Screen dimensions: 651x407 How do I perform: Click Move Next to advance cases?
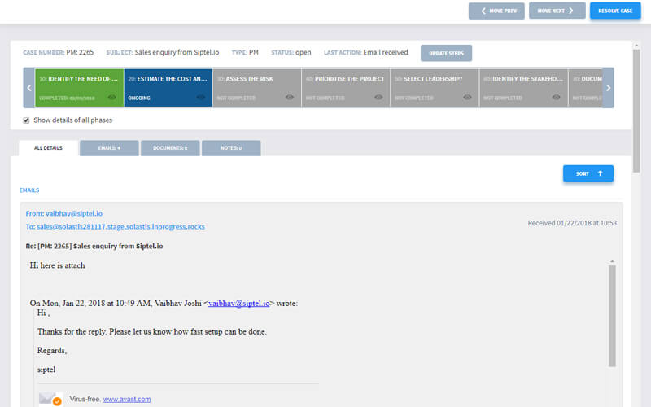click(557, 11)
